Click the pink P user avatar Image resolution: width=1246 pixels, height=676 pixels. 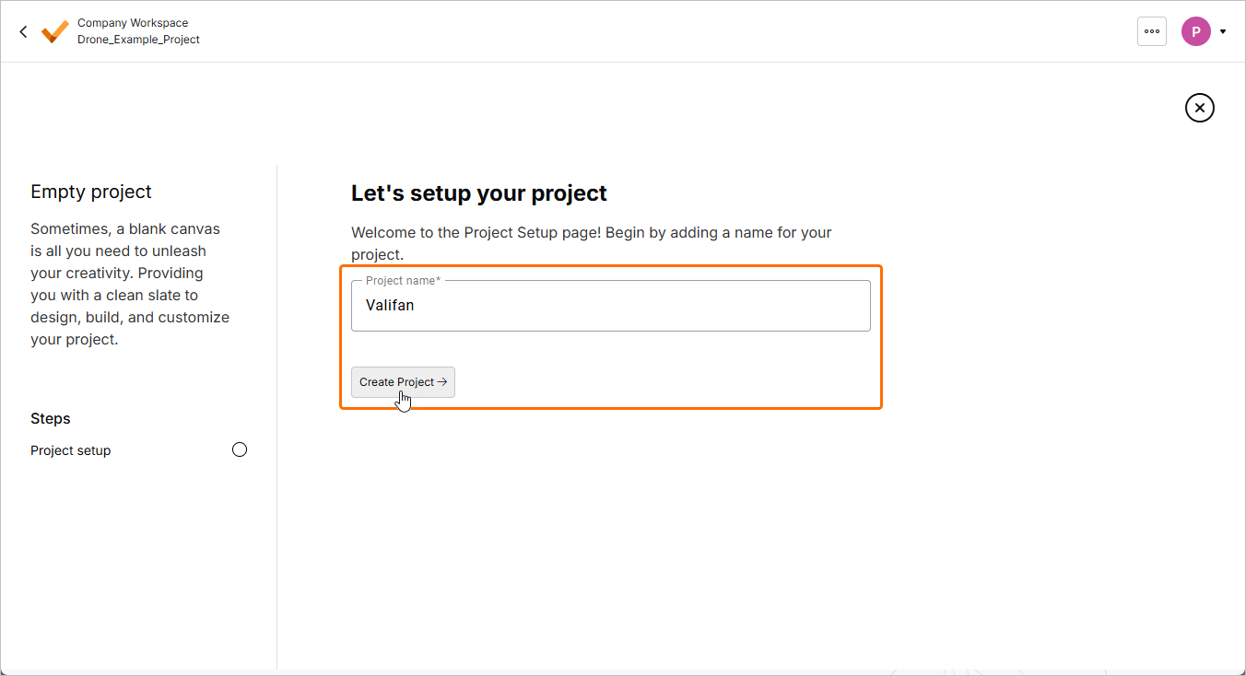click(1195, 31)
